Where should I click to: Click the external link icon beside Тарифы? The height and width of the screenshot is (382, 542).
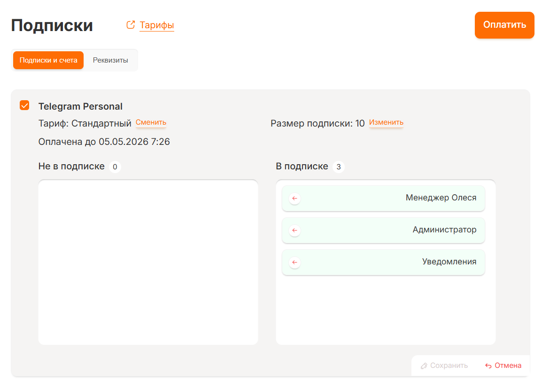[131, 25]
